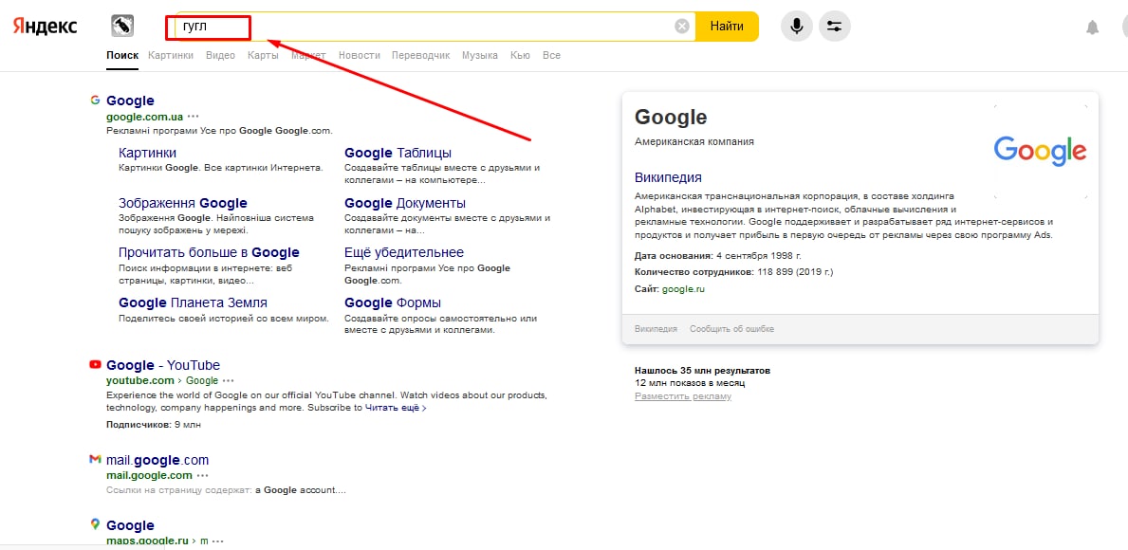Click the Gmail favicon icon
Screen dimensions: 1128x550
click(95, 459)
